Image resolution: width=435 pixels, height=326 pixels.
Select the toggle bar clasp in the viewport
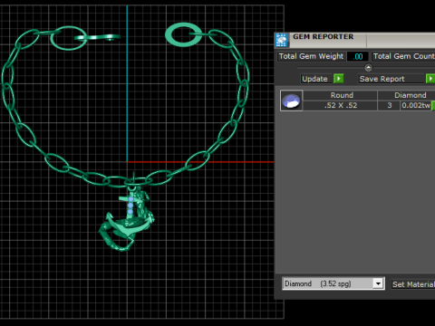pos(97,37)
